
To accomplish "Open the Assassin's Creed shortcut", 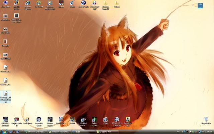I will [x=39, y=120].
